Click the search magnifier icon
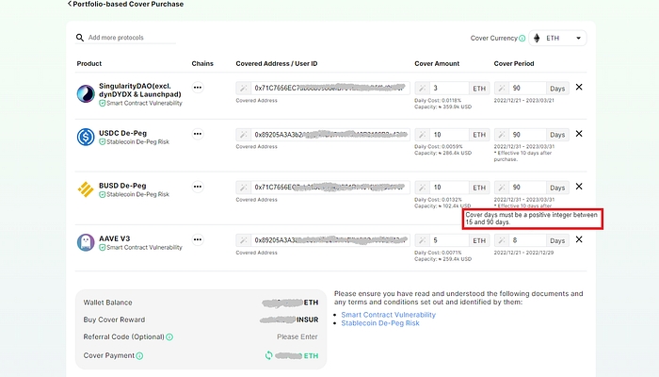The width and height of the screenshot is (659, 377). (x=81, y=38)
